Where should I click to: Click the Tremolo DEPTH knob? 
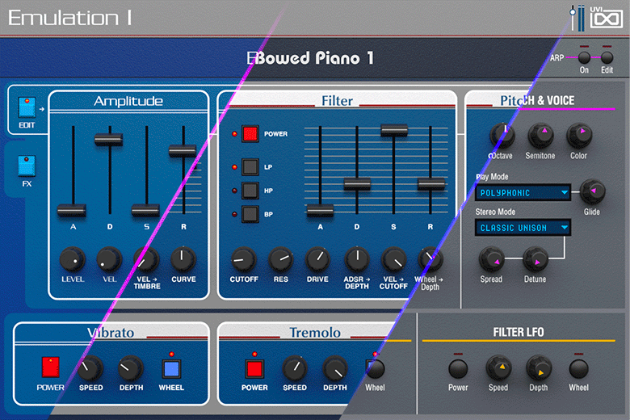tap(335, 368)
